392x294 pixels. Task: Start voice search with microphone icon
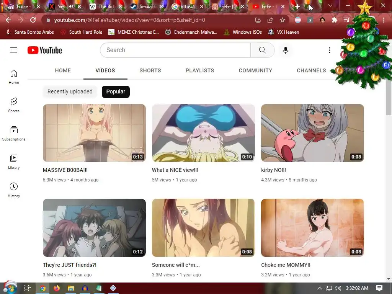[x=286, y=50]
